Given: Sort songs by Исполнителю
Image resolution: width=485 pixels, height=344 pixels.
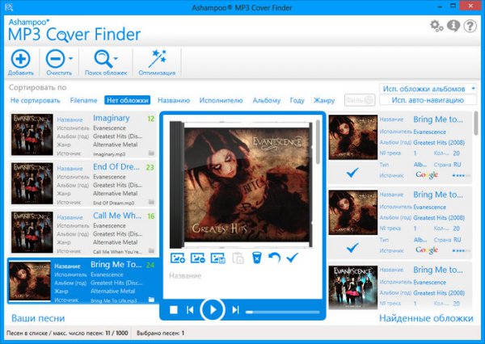Looking at the screenshot, I should click(221, 100).
